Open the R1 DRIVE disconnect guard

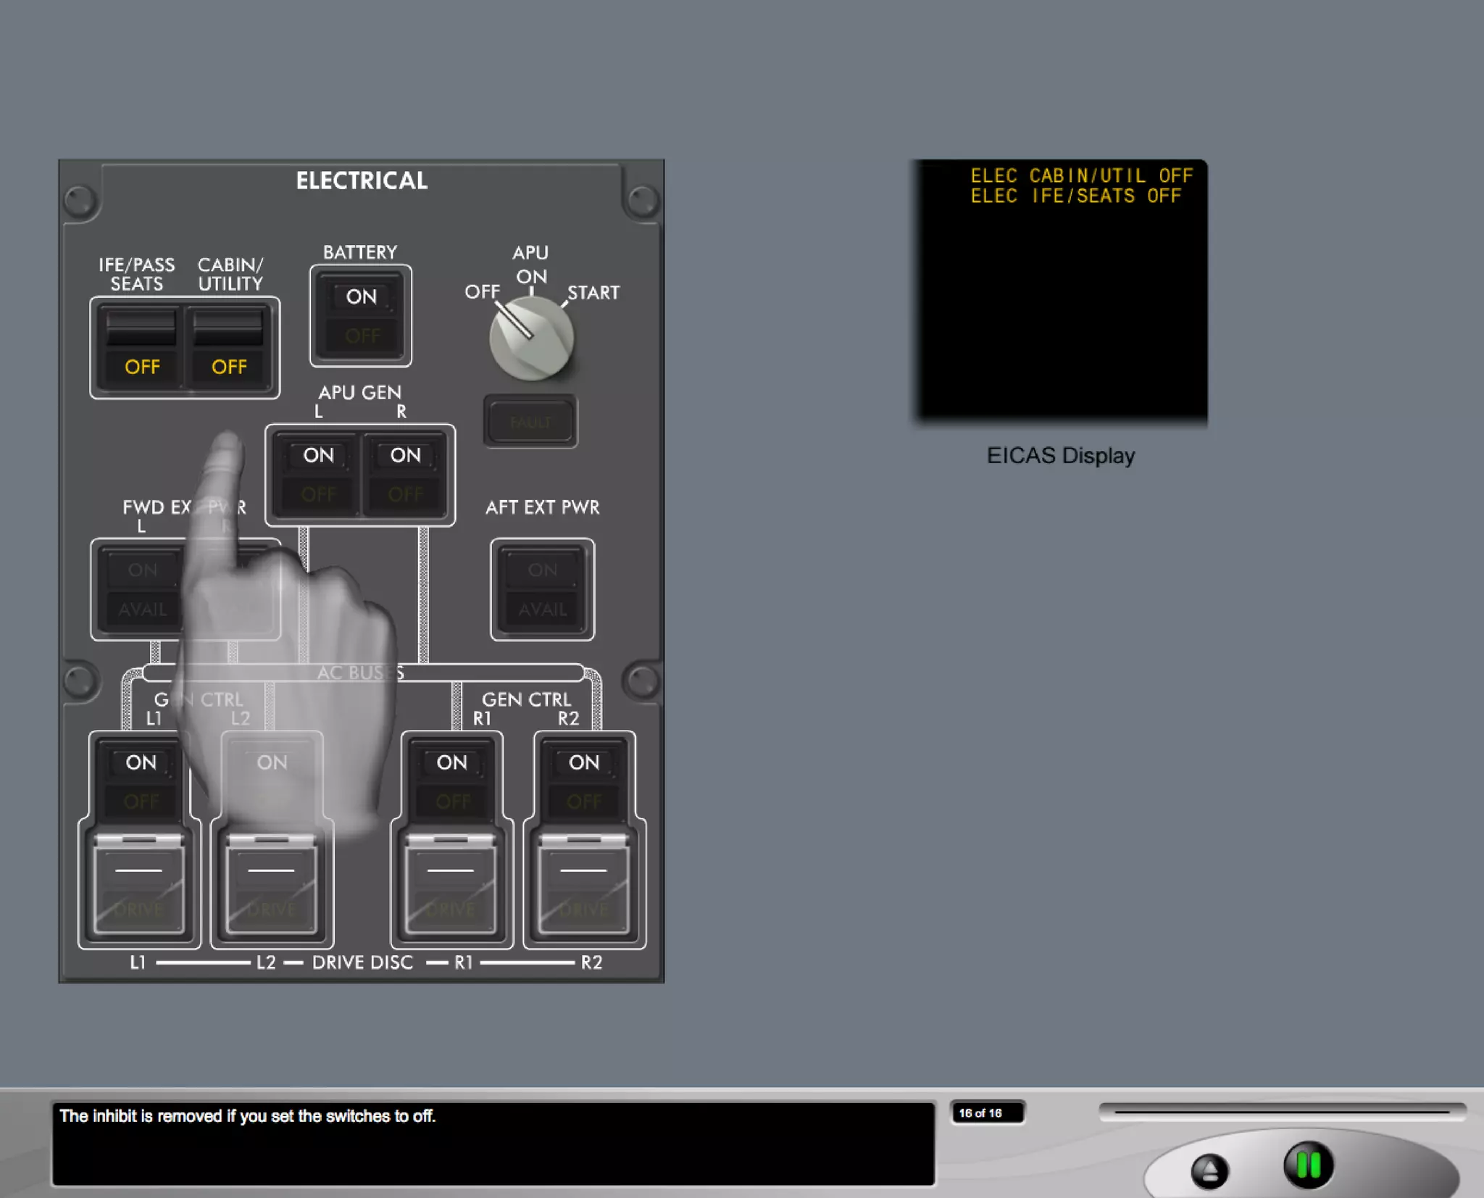click(451, 885)
